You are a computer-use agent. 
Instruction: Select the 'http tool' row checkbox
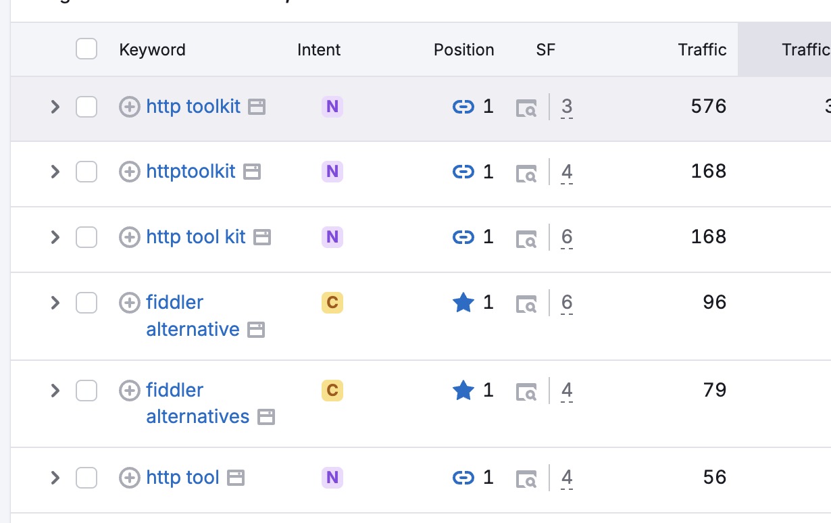(x=86, y=478)
